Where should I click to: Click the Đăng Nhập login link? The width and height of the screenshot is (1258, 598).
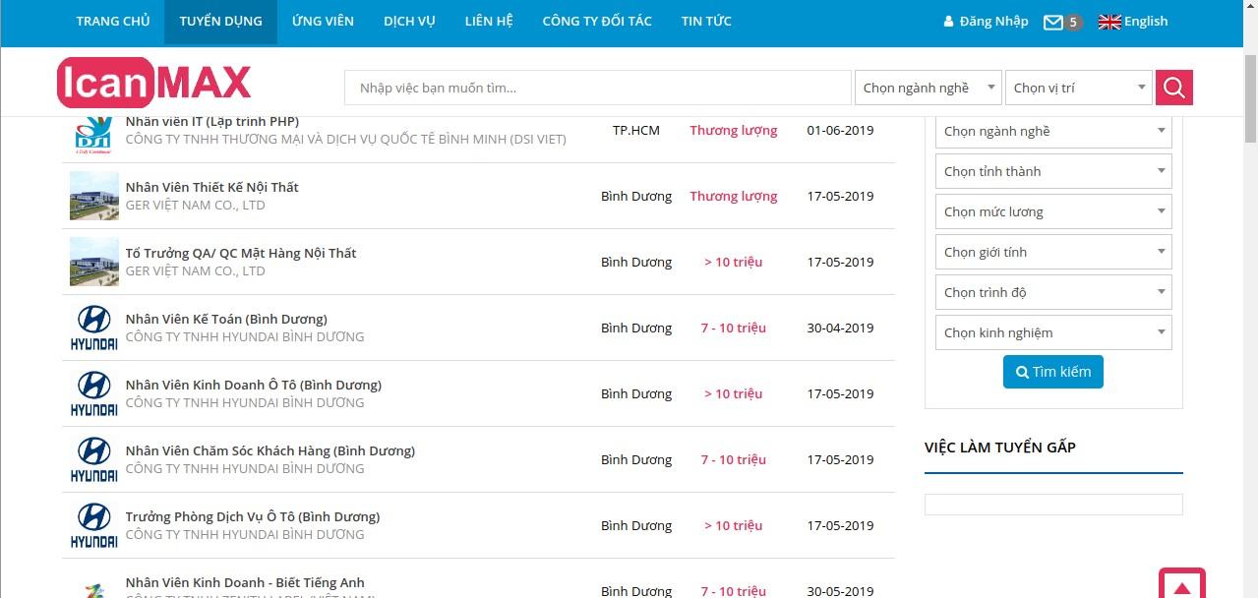tap(986, 22)
